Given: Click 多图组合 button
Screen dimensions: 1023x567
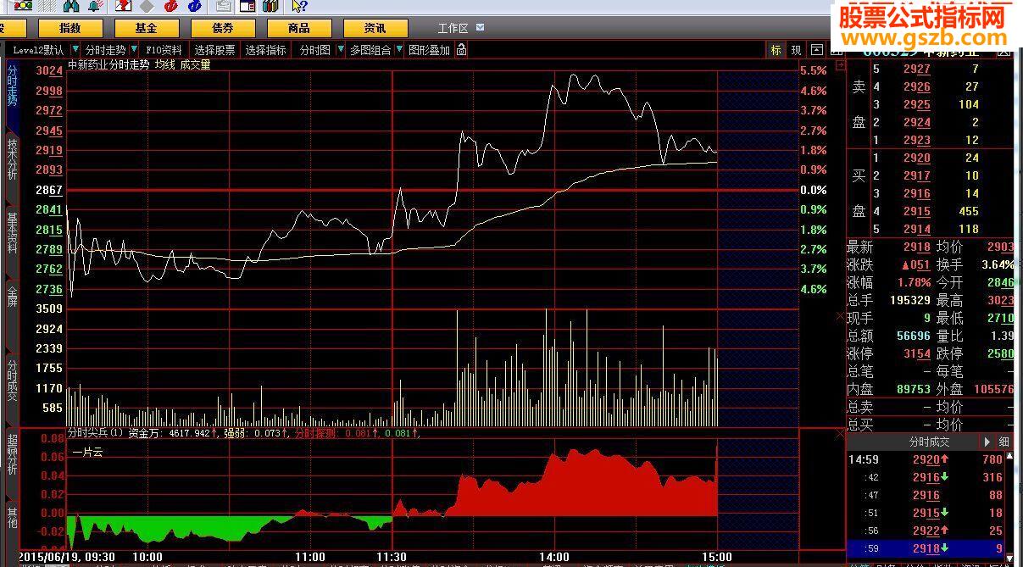Looking at the screenshot, I should [370, 50].
